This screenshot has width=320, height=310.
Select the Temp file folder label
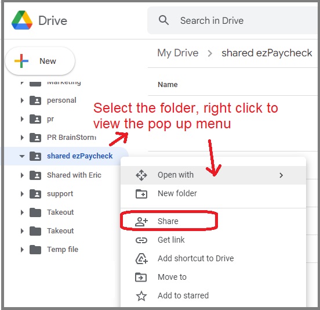[x=63, y=249]
